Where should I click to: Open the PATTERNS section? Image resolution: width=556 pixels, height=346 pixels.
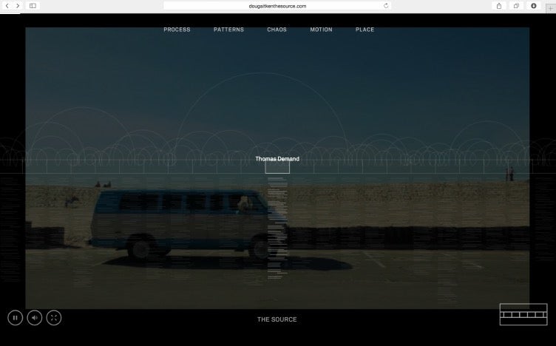228,30
